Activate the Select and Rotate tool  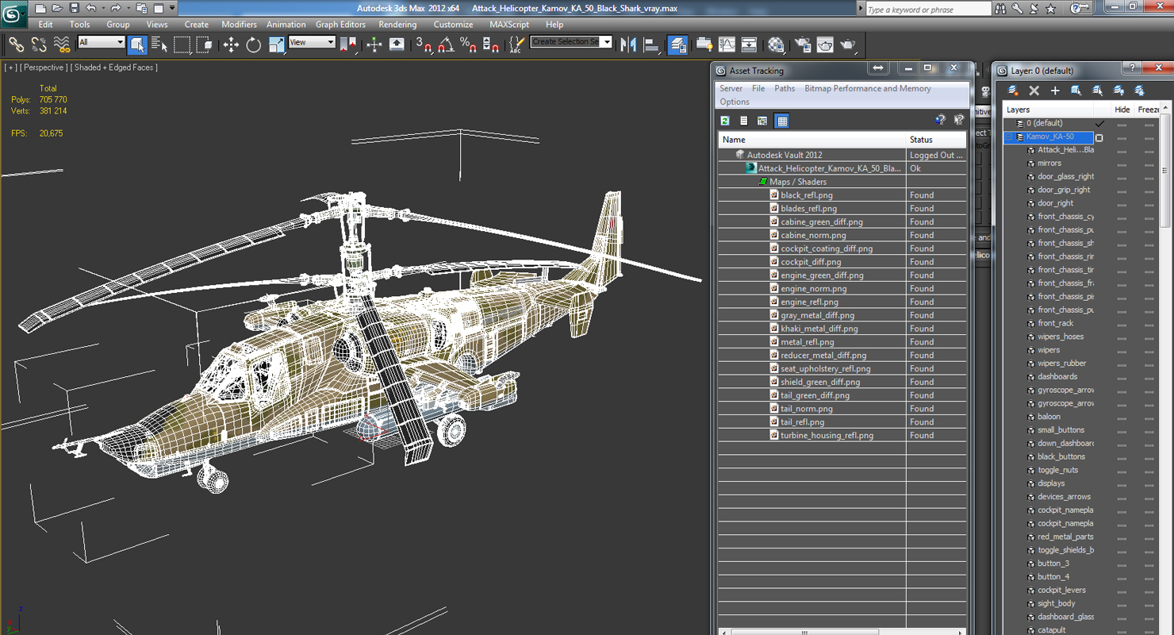tap(254, 44)
